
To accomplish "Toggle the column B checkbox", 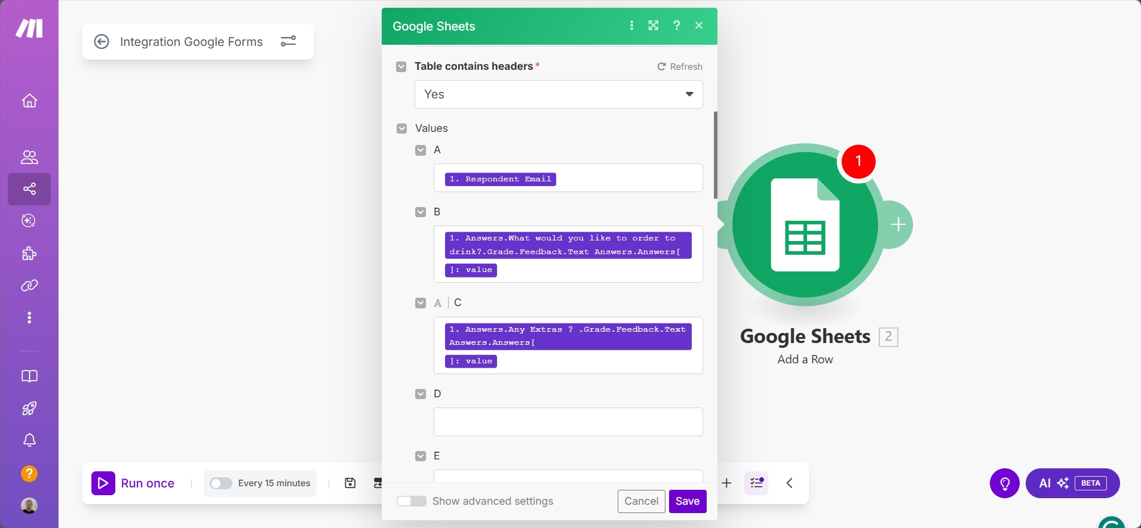I will point(421,212).
